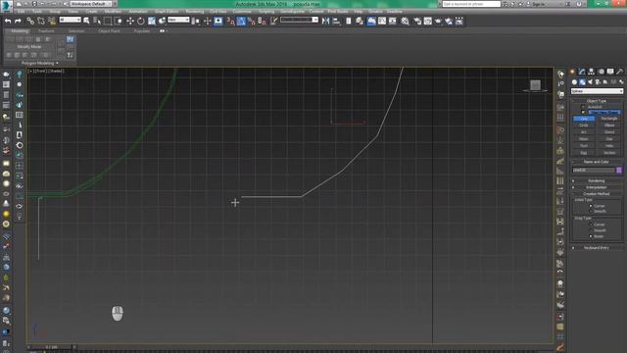
Task: Click the Bind to Space Warp icon
Action: click(x=52, y=21)
